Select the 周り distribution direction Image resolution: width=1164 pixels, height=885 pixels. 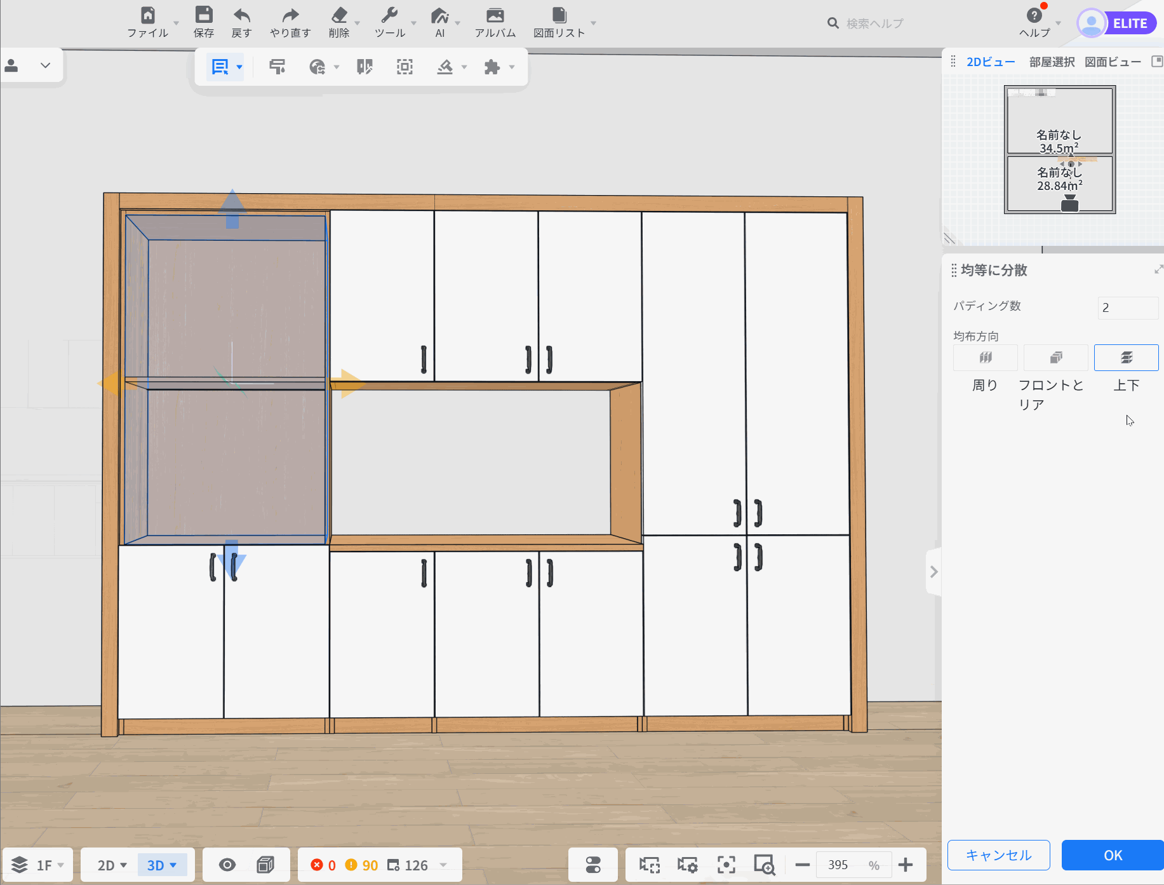click(x=985, y=358)
